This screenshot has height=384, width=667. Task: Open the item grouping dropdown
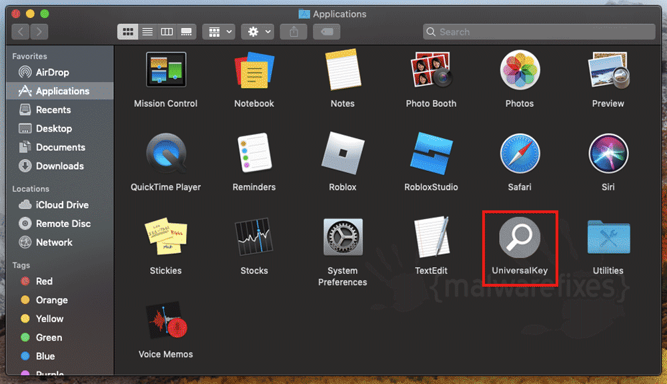pos(219,31)
